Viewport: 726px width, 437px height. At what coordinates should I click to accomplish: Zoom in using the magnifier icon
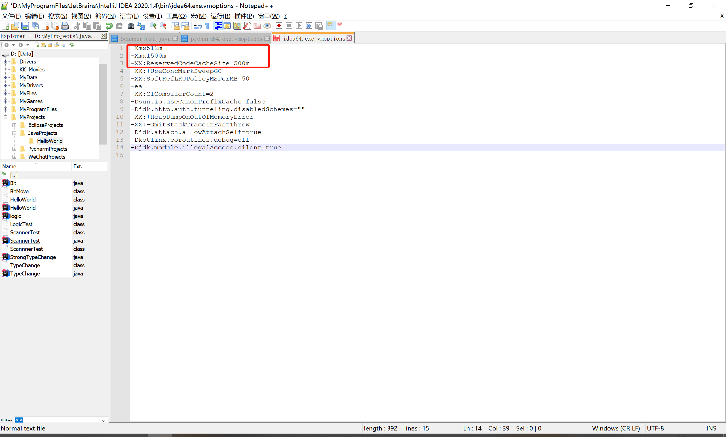point(153,26)
